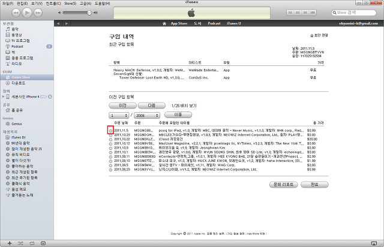Select radio button for order 2011.11.5
384x247 pixels.
(110, 131)
